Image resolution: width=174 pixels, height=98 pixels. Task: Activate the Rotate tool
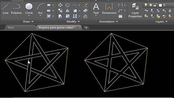tap(67, 5)
